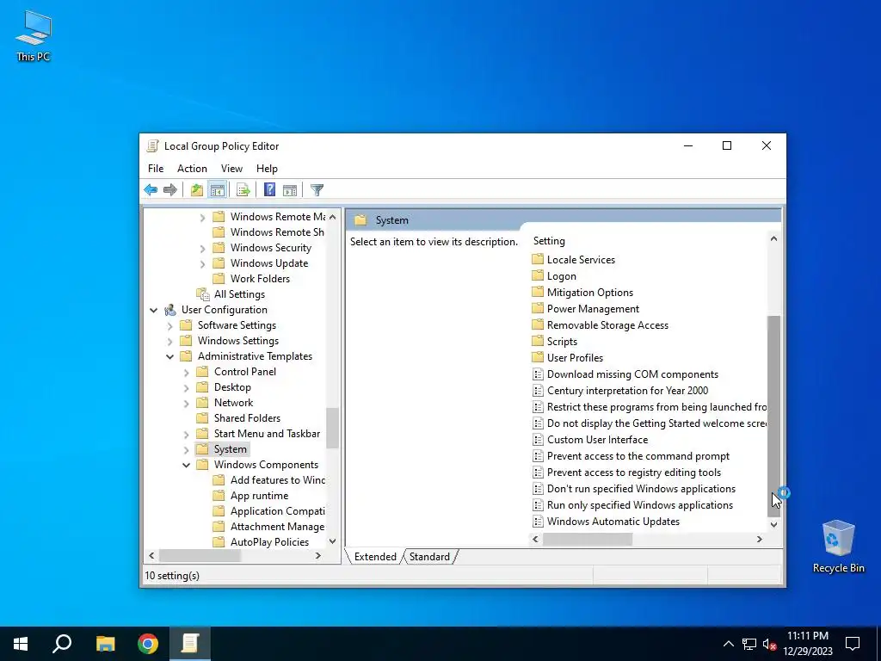Screen dimensions: 881x661
Task: Open the Action menu
Action: click(192, 169)
